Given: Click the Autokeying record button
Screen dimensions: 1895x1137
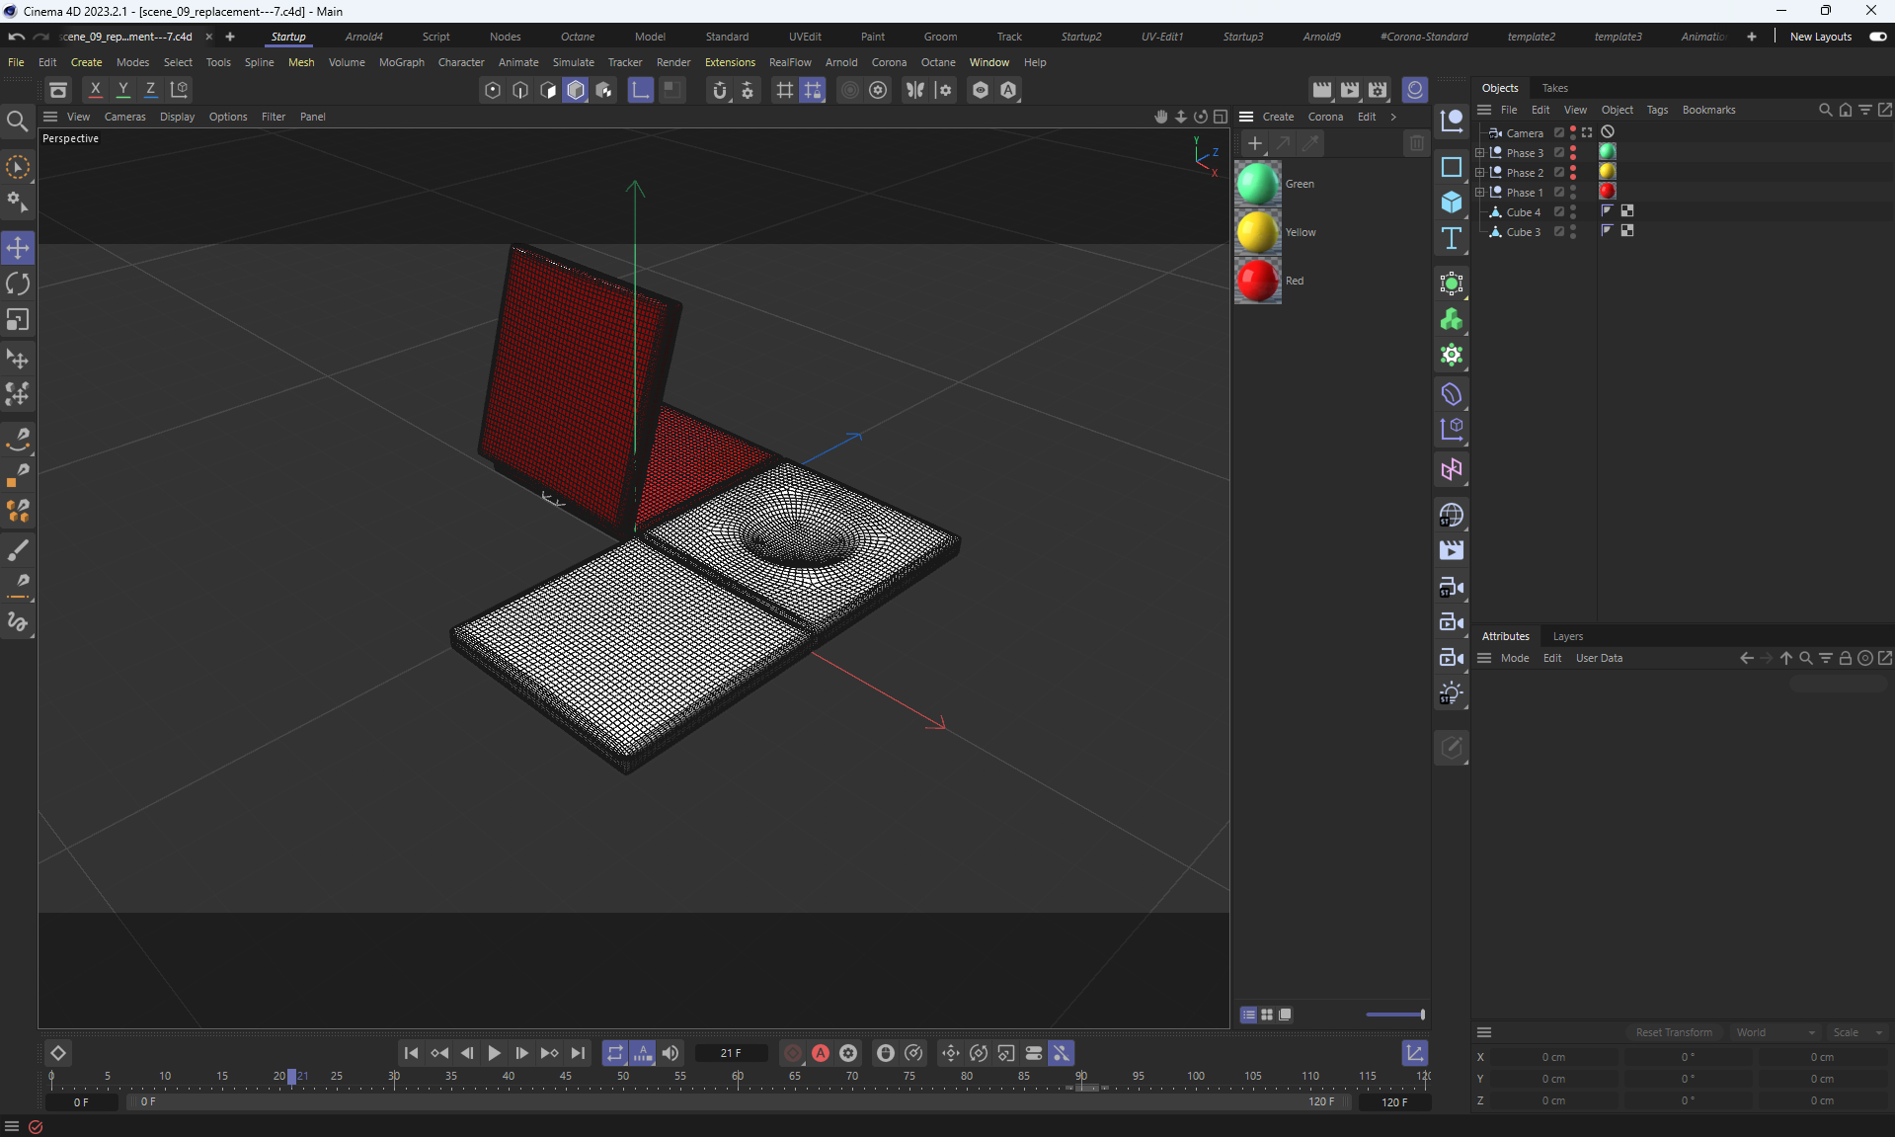Looking at the screenshot, I should coord(820,1053).
